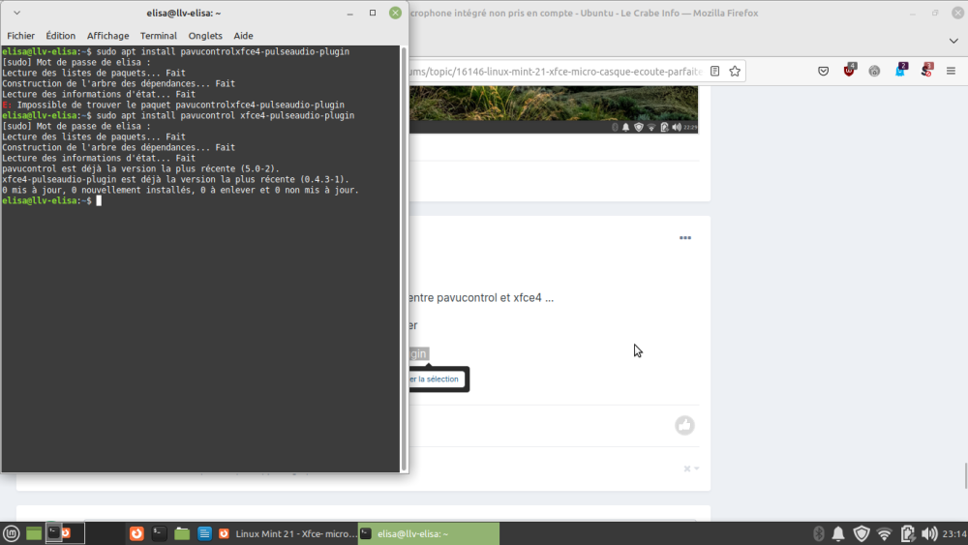Open the x dropdown below the post

pyautogui.click(x=691, y=469)
